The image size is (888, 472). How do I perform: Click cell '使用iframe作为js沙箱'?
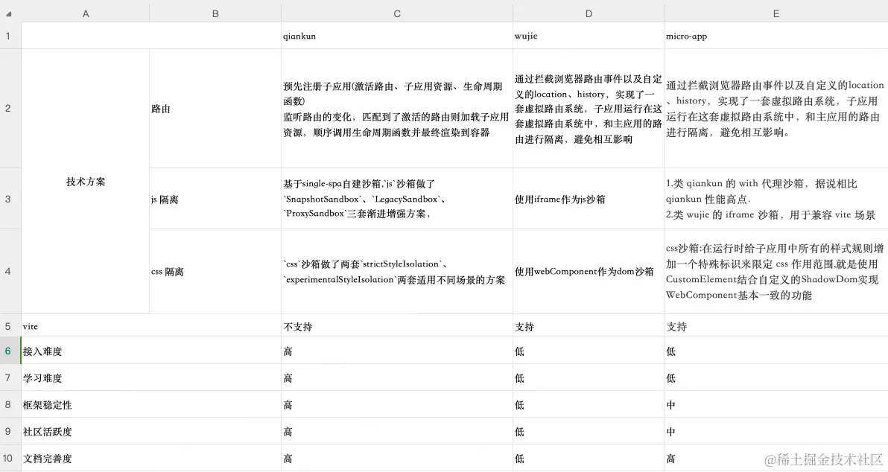(x=589, y=199)
